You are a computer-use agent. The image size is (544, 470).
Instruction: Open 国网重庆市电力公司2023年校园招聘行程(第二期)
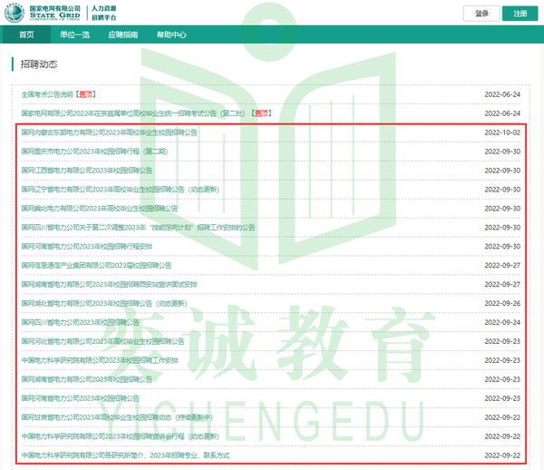pos(94,152)
